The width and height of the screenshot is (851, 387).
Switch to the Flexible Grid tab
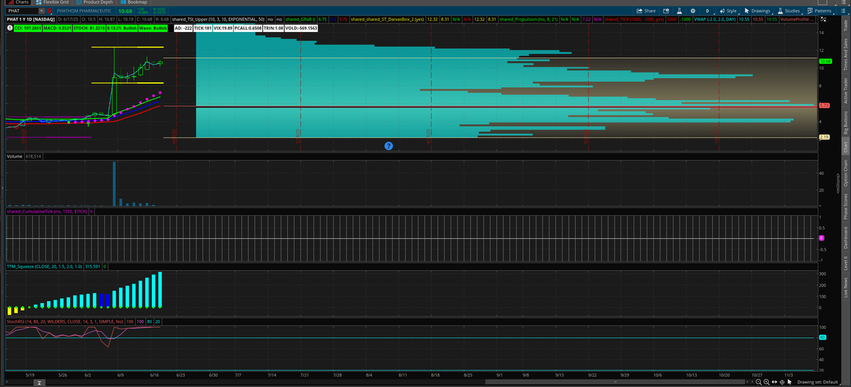coord(52,2)
